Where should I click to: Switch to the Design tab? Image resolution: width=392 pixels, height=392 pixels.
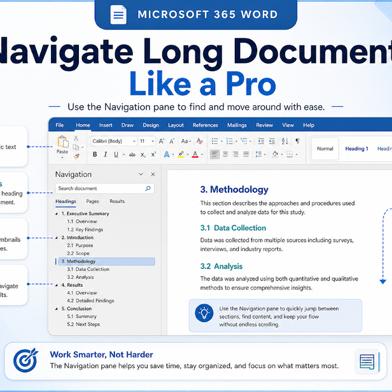151,125
